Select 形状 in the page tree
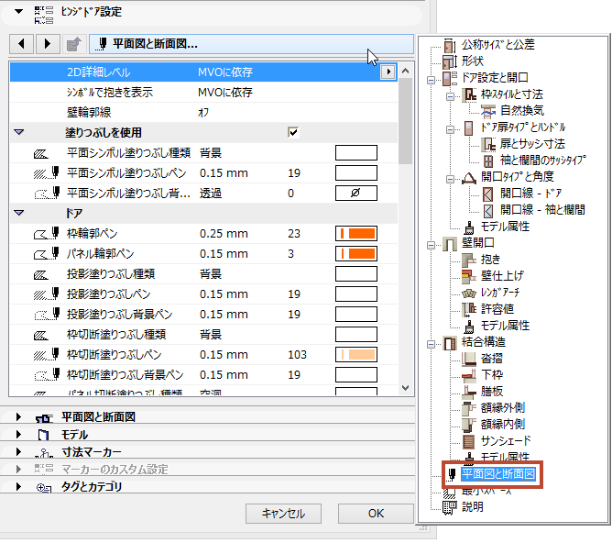Viewport: 612px width, 543px height. [473, 61]
